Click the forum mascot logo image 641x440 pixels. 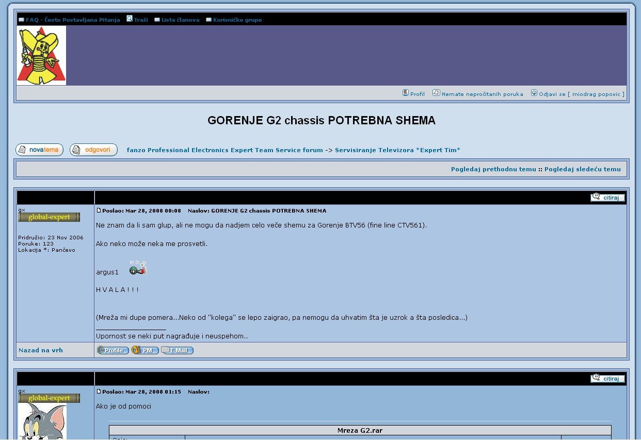click(41, 56)
